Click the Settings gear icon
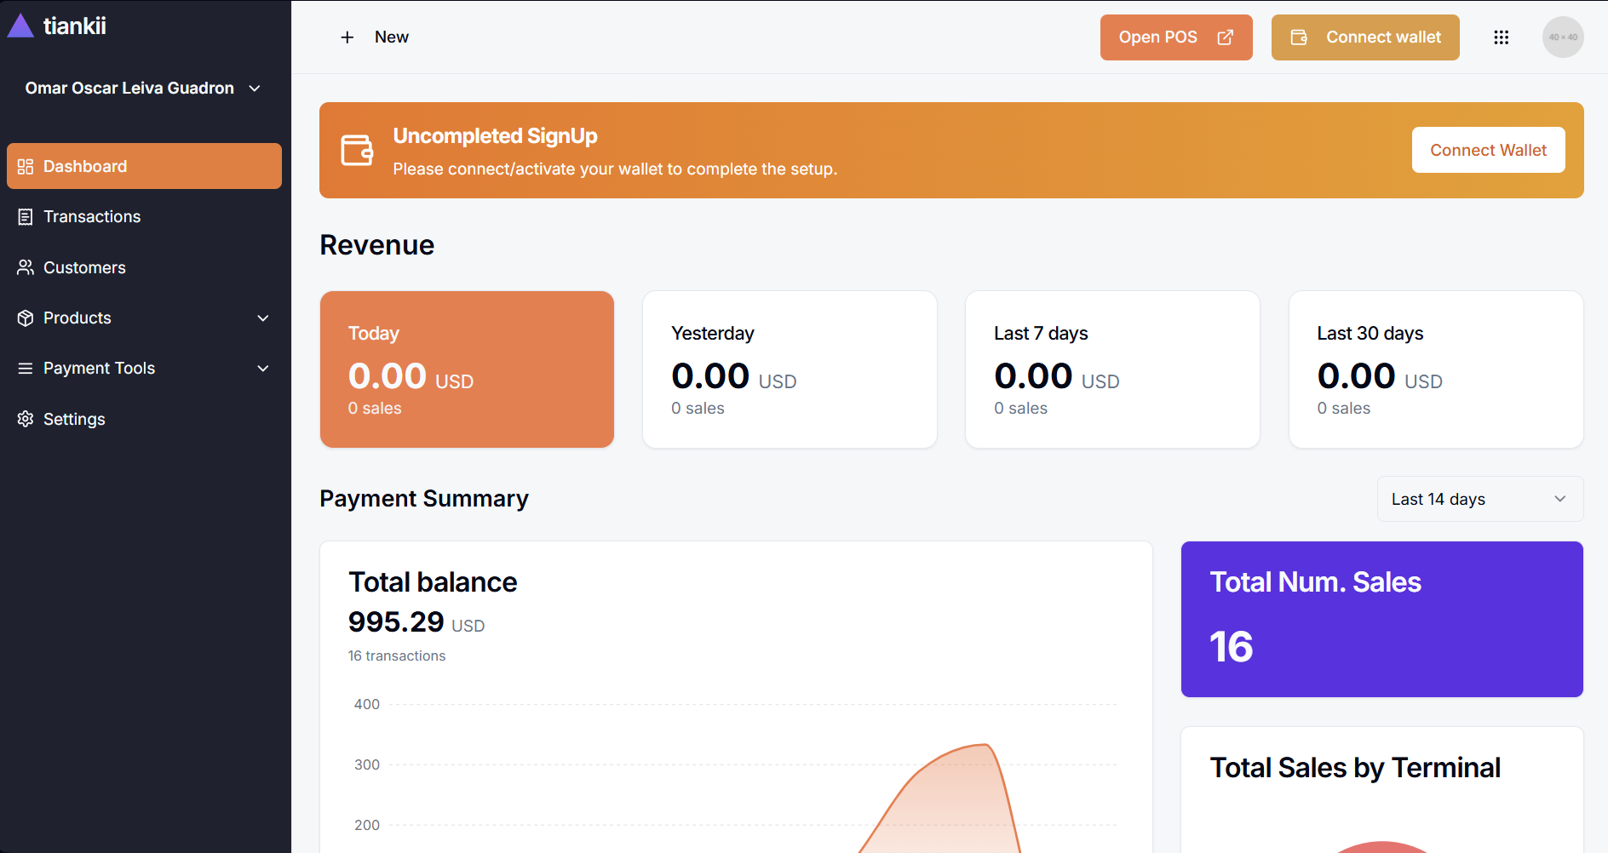This screenshot has width=1608, height=853. click(x=26, y=419)
